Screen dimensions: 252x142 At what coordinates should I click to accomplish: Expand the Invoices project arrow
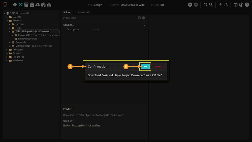pyautogui.click(x=12, y=35)
